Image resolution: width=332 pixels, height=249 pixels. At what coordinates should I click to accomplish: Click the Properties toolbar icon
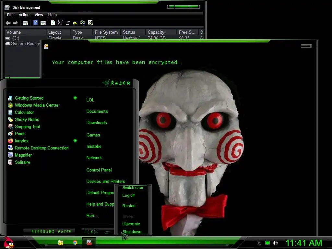coord(67,23)
